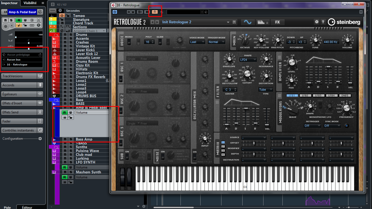Open the Trigger Mode dropdown showing Normal
This screenshot has height=209, width=372.
216,42
